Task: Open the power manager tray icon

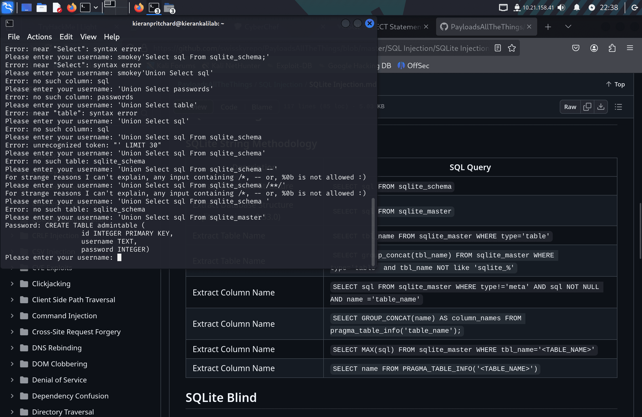Action: tap(592, 7)
